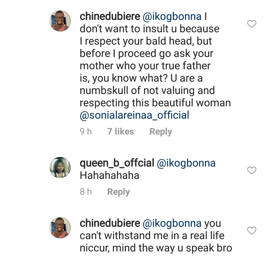Screen dimensions: 273x260
Task: Like the comment ending with 'speak bro'
Action: point(252,231)
